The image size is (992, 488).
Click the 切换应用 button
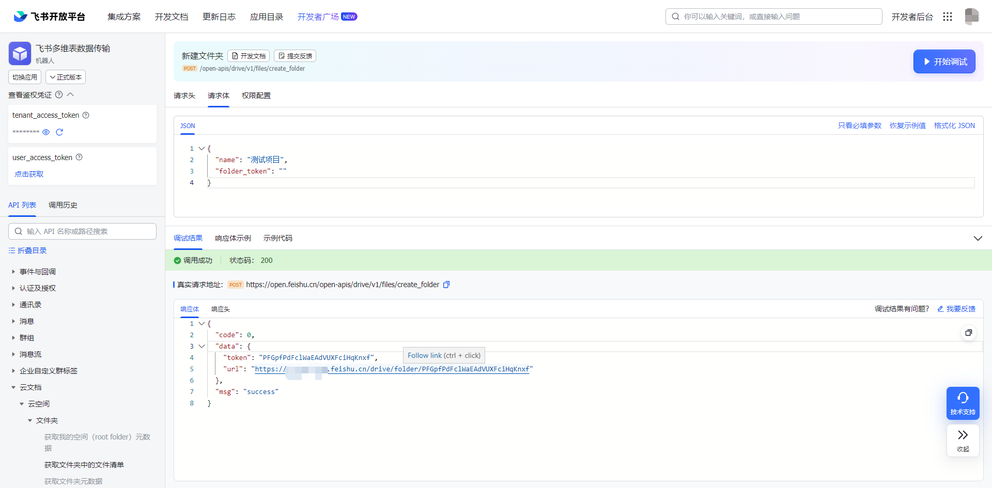pos(25,77)
